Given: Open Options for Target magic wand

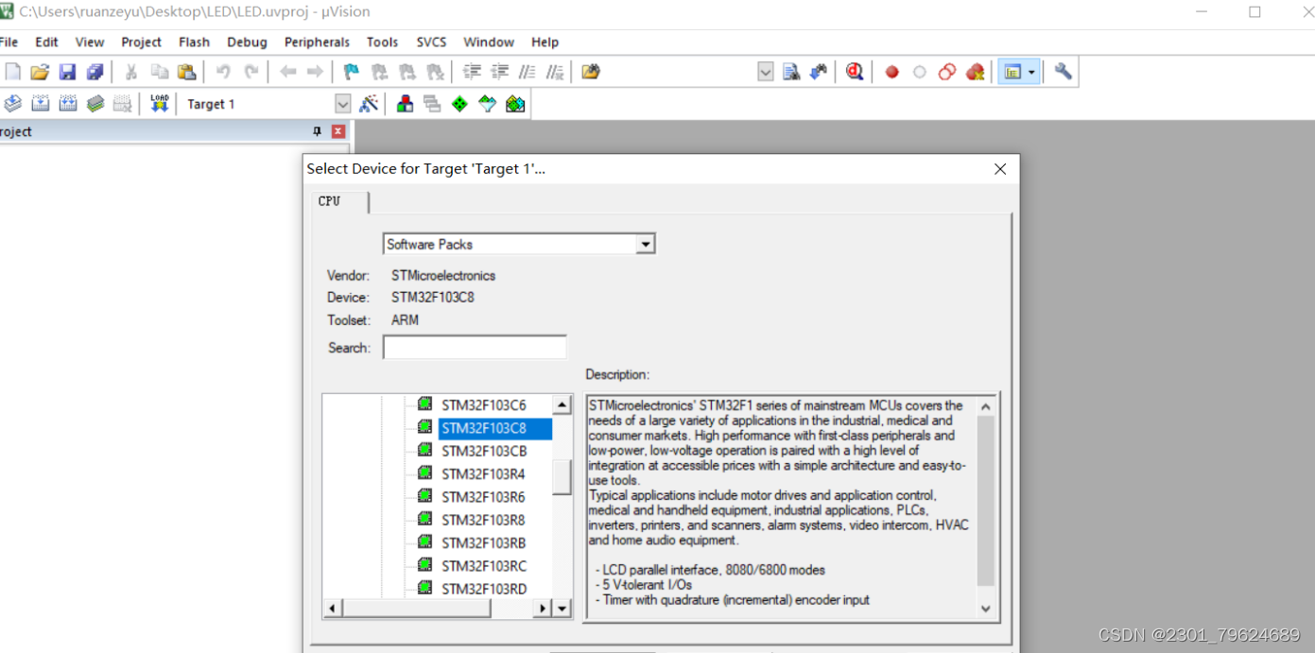Looking at the screenshot, I should click(369, 104).
